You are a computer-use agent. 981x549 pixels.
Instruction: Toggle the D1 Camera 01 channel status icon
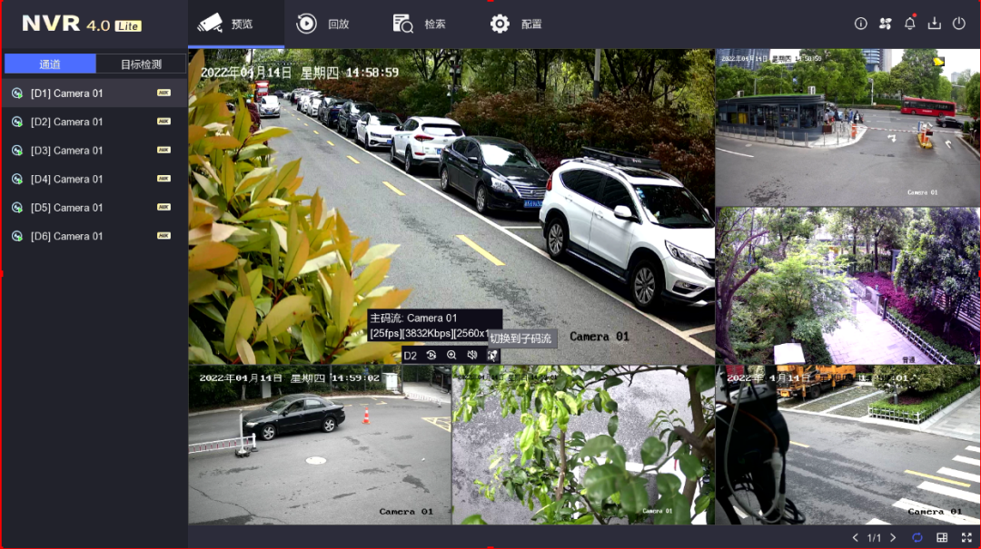tap(16, 93)
